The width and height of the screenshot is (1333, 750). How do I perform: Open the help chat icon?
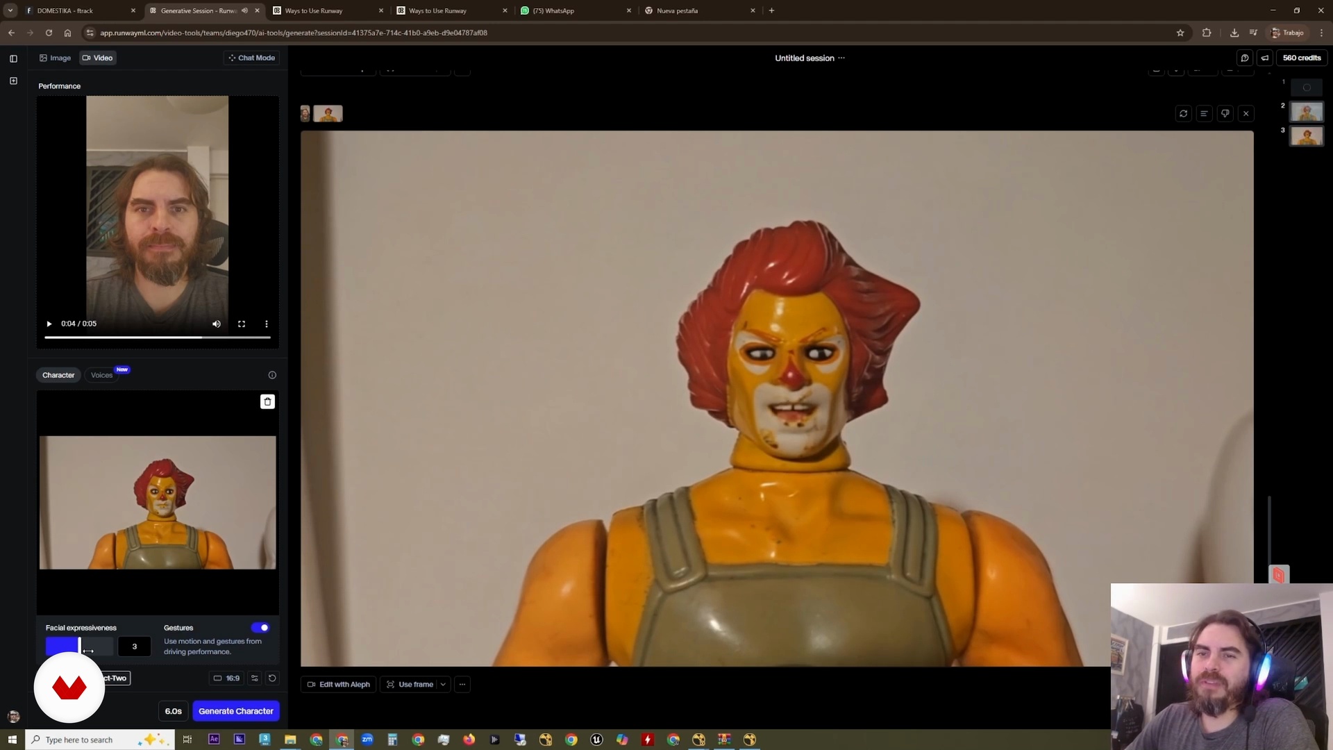(x=1245, y=58)
